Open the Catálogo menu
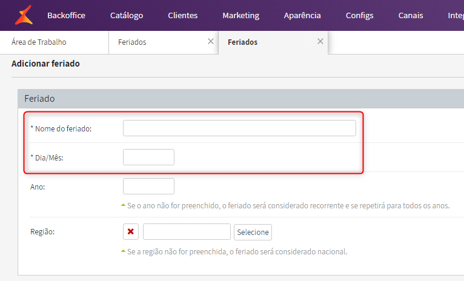The width and height of the screenshot is (464, 281). (127, 15)
